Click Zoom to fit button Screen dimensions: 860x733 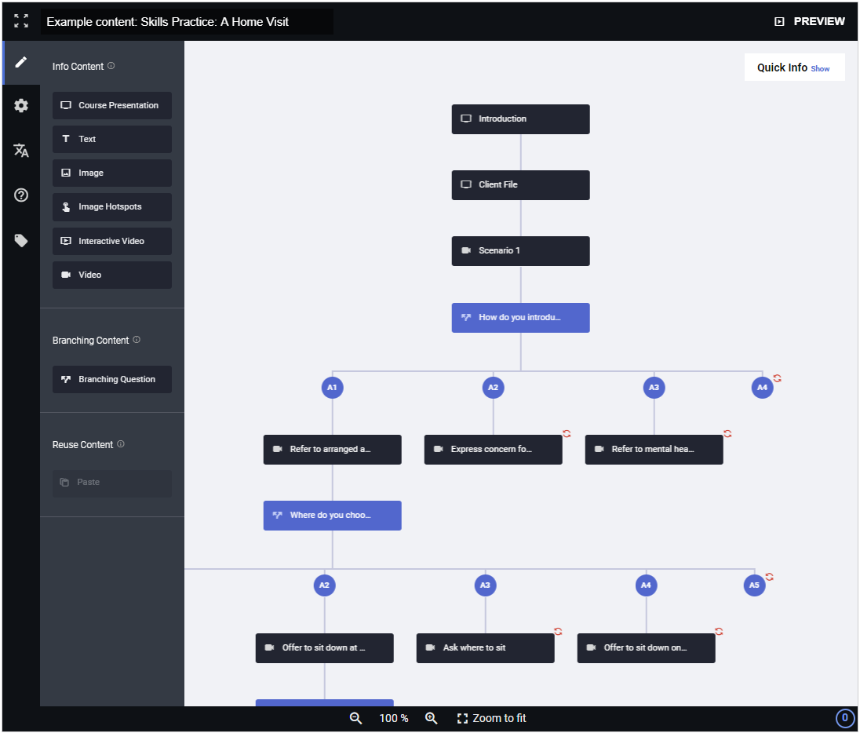point(491,718)
